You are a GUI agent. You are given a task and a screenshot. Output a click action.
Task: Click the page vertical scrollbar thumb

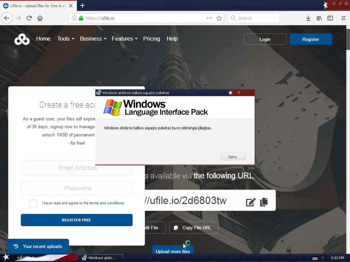point(348,40)
